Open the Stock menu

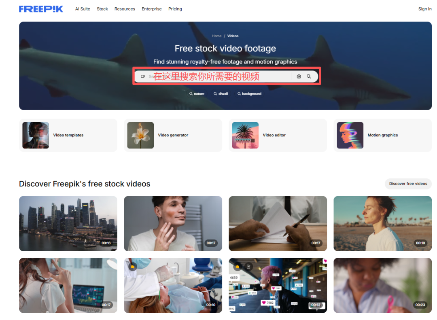[102, 9]
